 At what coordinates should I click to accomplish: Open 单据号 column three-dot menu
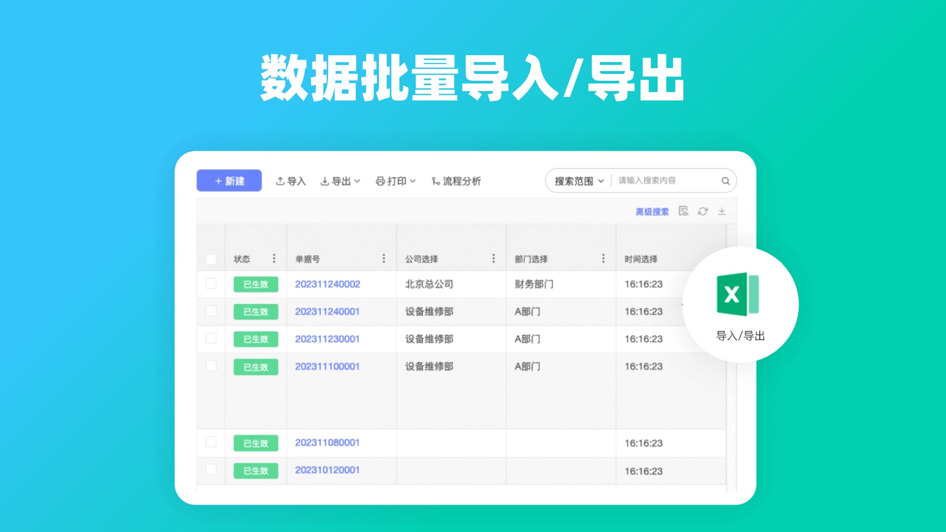pos(384,259)
